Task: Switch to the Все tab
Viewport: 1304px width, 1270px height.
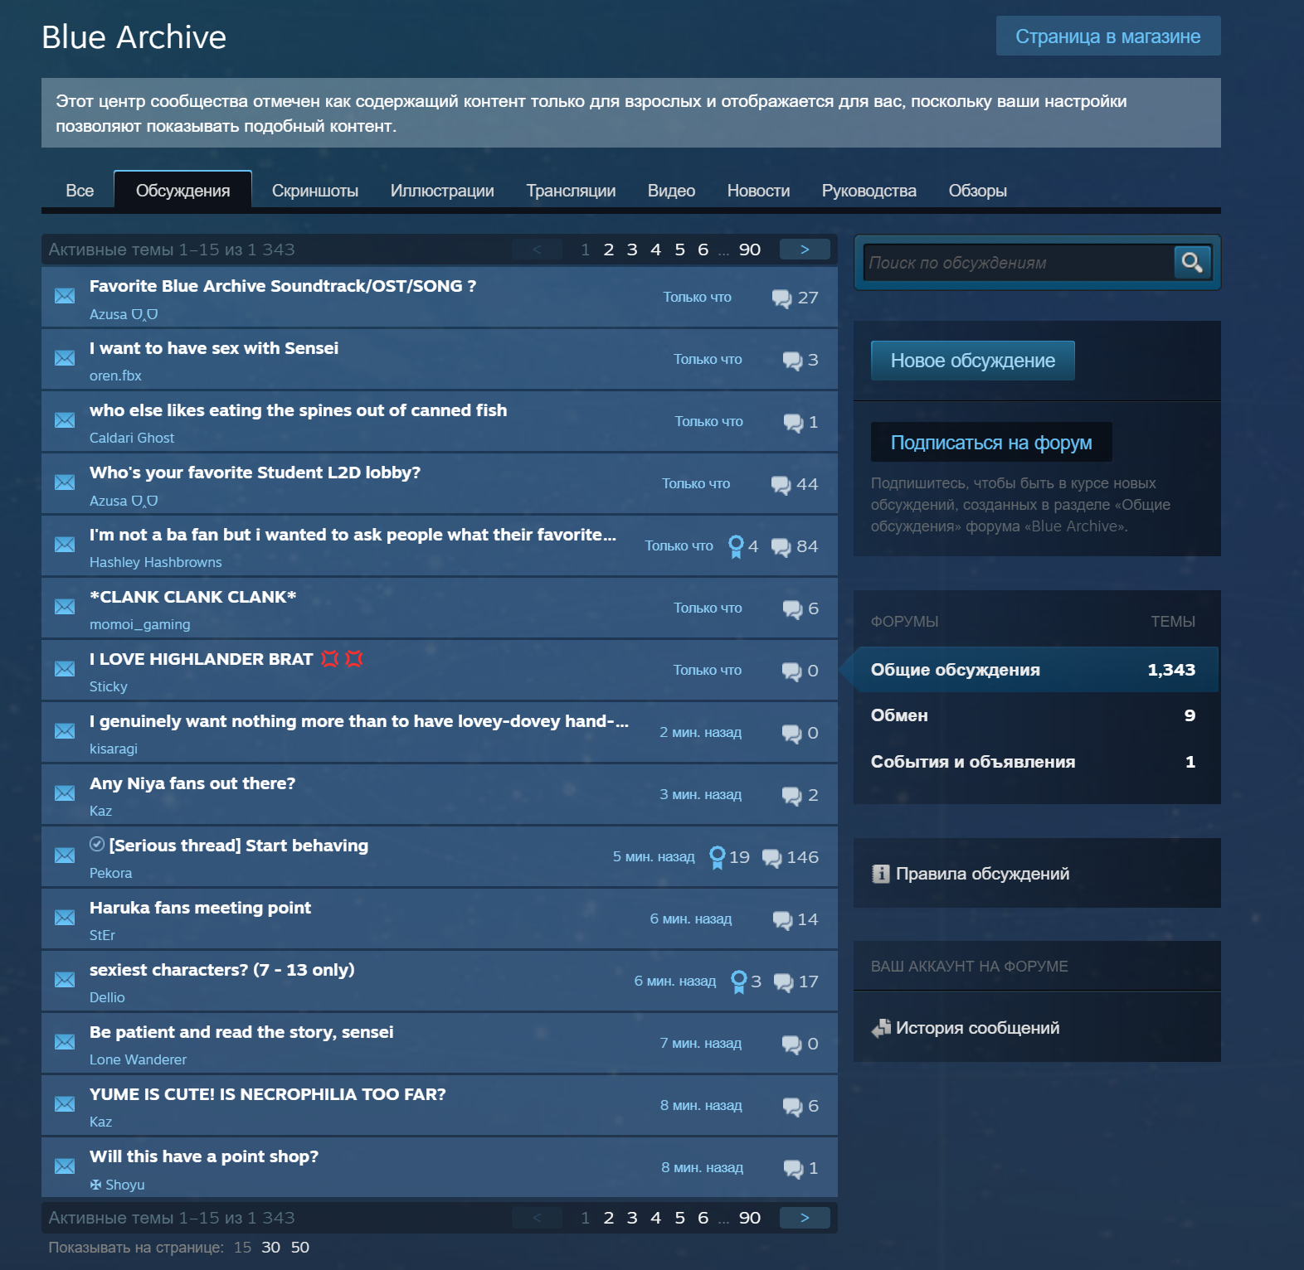Action: tap(80, 191)
